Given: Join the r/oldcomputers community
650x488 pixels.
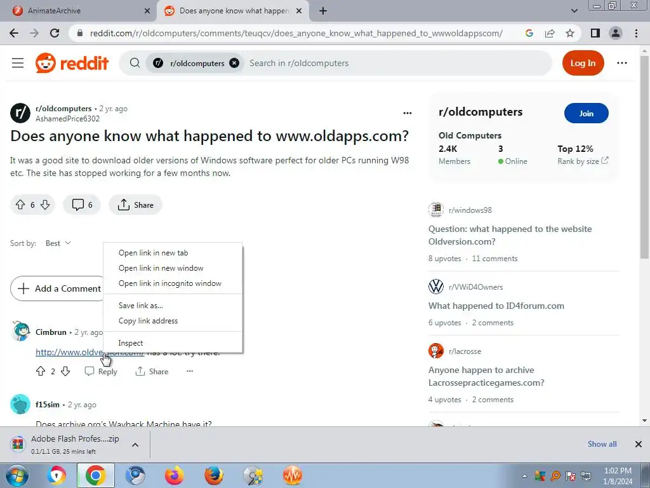Looking at the screenshot, I should coord(586,113).
